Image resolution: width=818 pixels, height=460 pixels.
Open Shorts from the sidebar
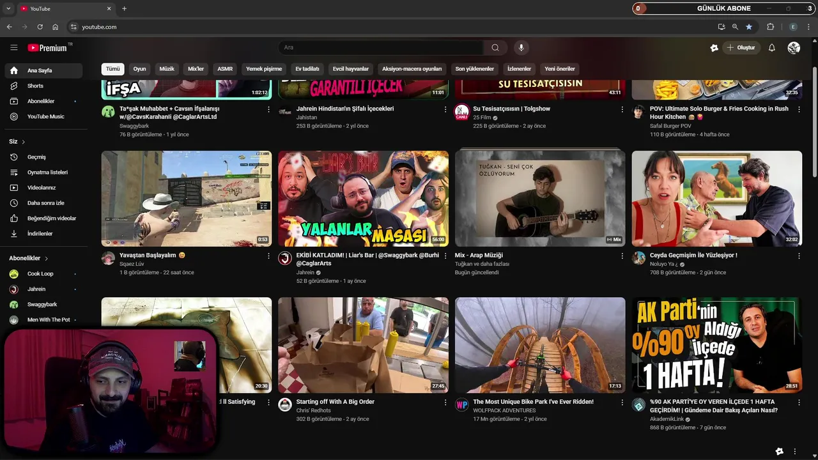(x=43, y=86)
